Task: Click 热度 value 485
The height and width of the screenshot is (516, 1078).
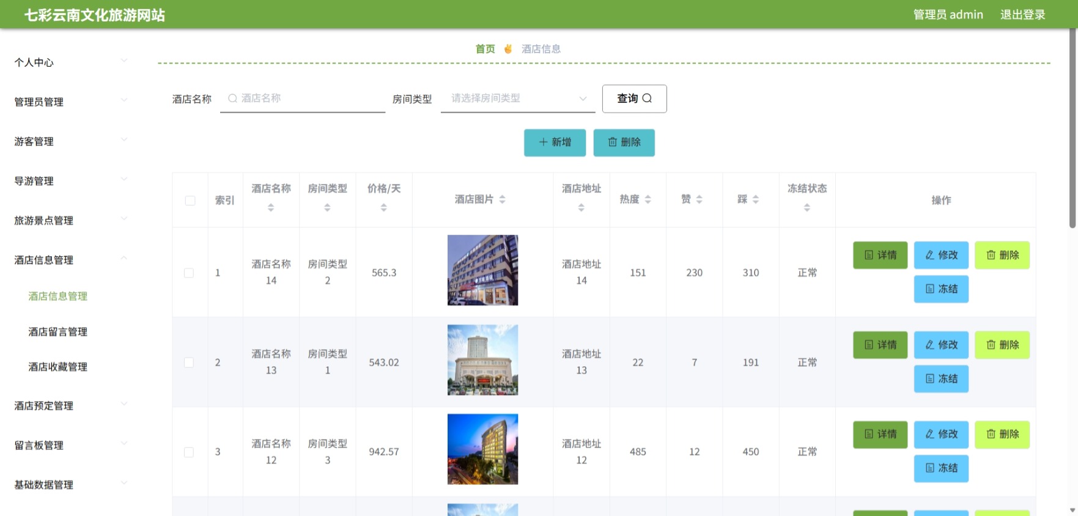Action: click(638, 452)
